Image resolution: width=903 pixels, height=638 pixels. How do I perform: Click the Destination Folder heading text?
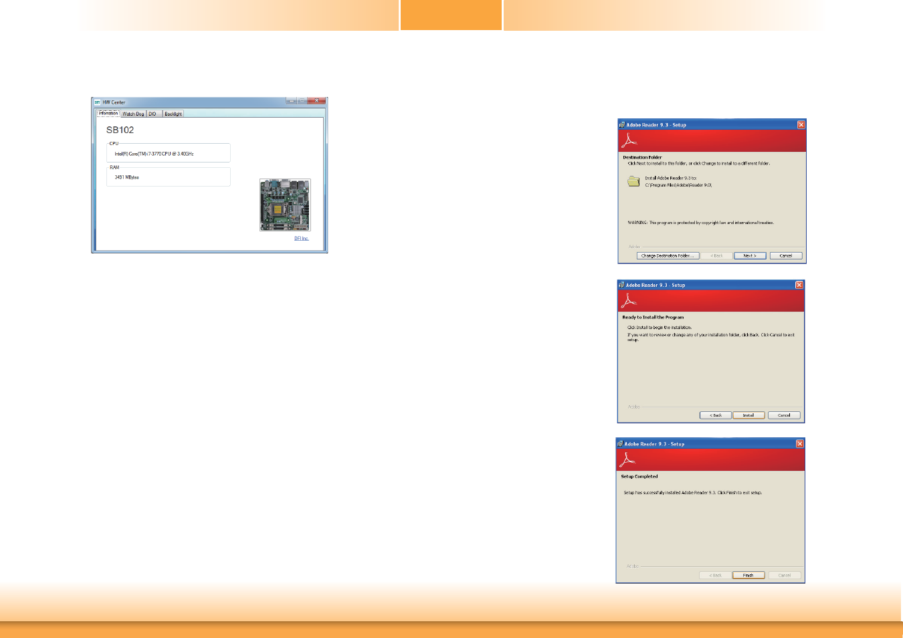(642, 158)
